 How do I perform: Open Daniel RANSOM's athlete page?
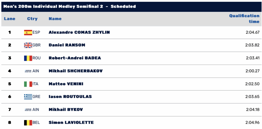coord(67,45)
